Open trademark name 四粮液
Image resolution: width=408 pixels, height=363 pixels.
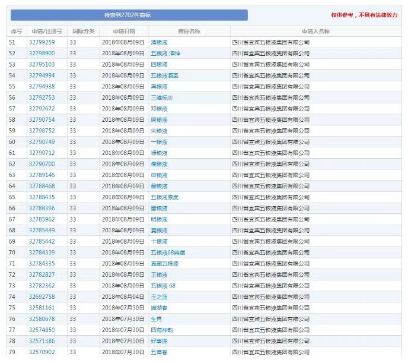(159, 64)
